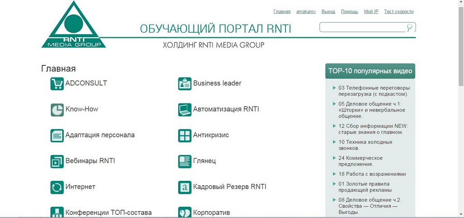Click the TOP-10 популярных видео header
This screenshot has height=218, width=464.
pyautogui.click(x=370, y=71)
